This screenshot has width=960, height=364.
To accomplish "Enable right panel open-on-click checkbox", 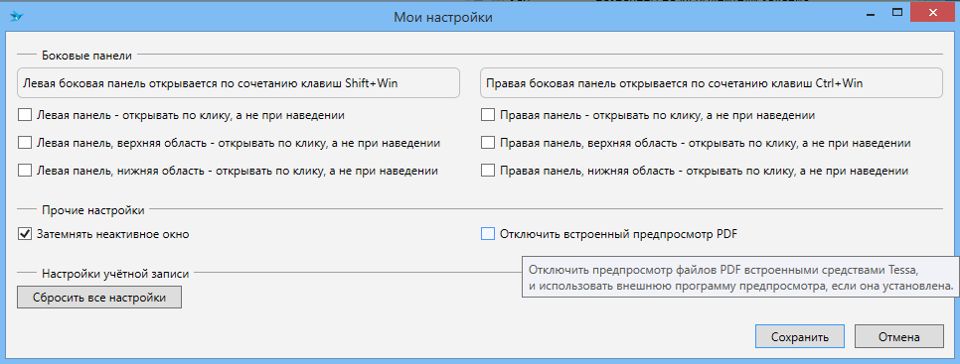I will [x=487, y=114].
